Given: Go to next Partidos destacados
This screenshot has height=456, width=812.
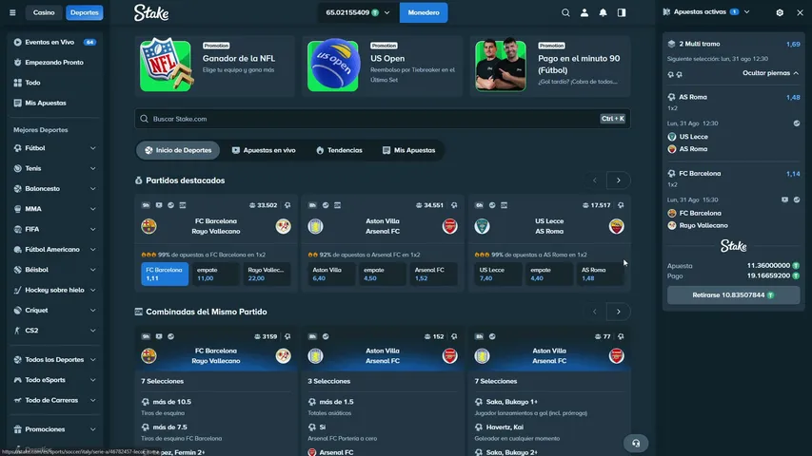Looking at the screenshot, I should (x=619, y=180).
